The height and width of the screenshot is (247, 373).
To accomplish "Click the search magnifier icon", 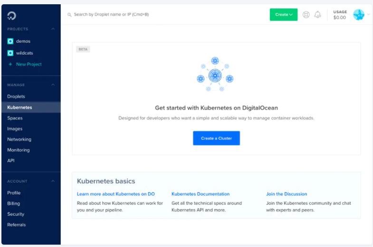I will pos(69,15).
